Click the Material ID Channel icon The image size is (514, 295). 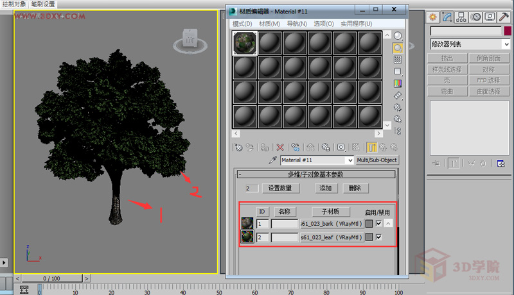click(341, 147)
